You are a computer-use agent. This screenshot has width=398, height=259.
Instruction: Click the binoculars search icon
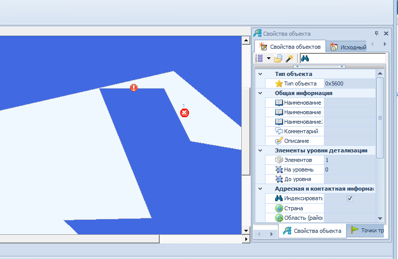[x=305, y=58]
